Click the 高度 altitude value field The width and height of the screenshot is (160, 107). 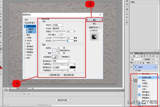[60, 53]
